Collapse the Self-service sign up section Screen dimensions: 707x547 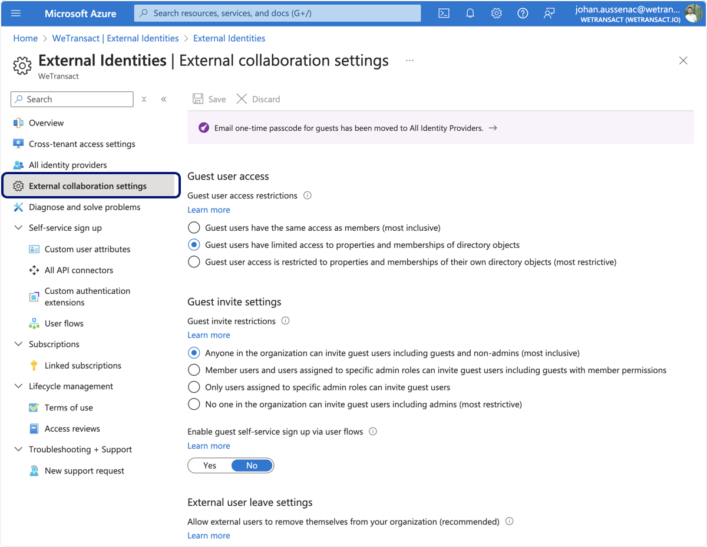pyautogui.click(x=18, y=228)
